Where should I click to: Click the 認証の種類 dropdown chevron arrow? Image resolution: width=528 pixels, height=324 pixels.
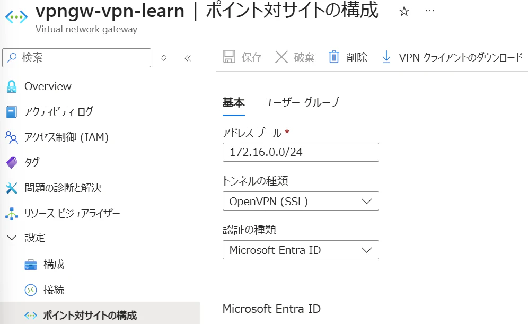point(366,250)
